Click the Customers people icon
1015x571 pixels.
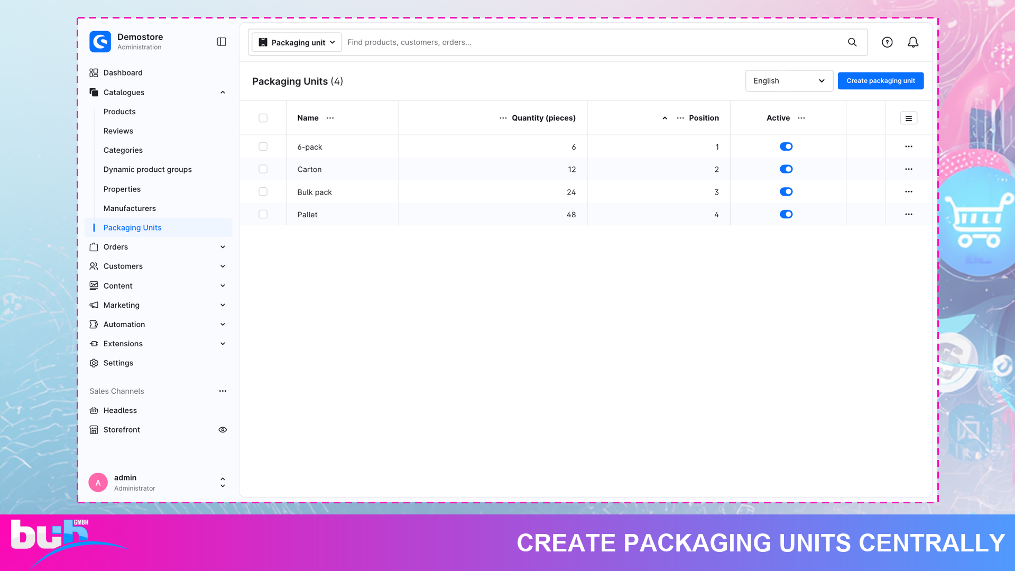coord(94,266)
